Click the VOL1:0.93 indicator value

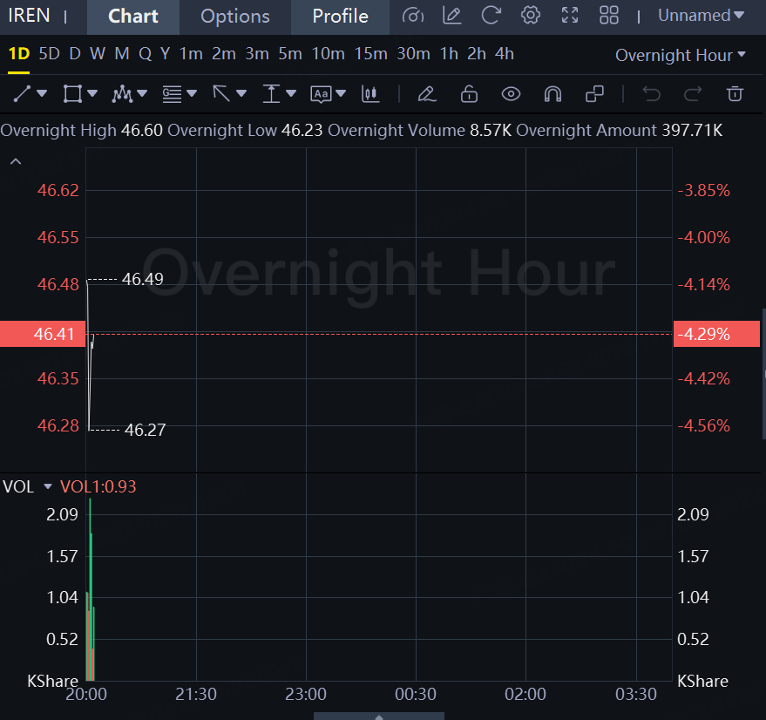click(x=98, y=486)
